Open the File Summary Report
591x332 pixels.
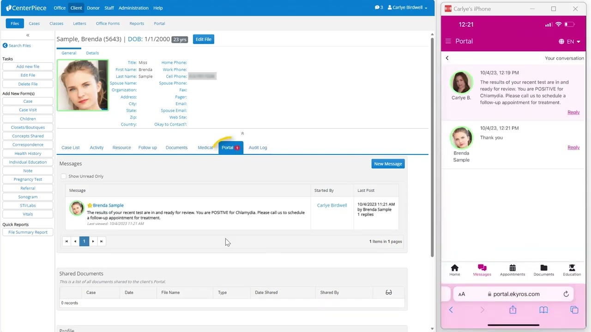pos(28,232)
